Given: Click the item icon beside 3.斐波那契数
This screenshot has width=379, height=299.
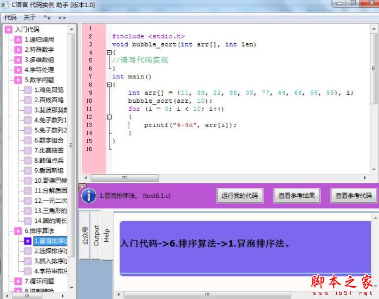Looking at the screenshot, I should pos(28,110).
